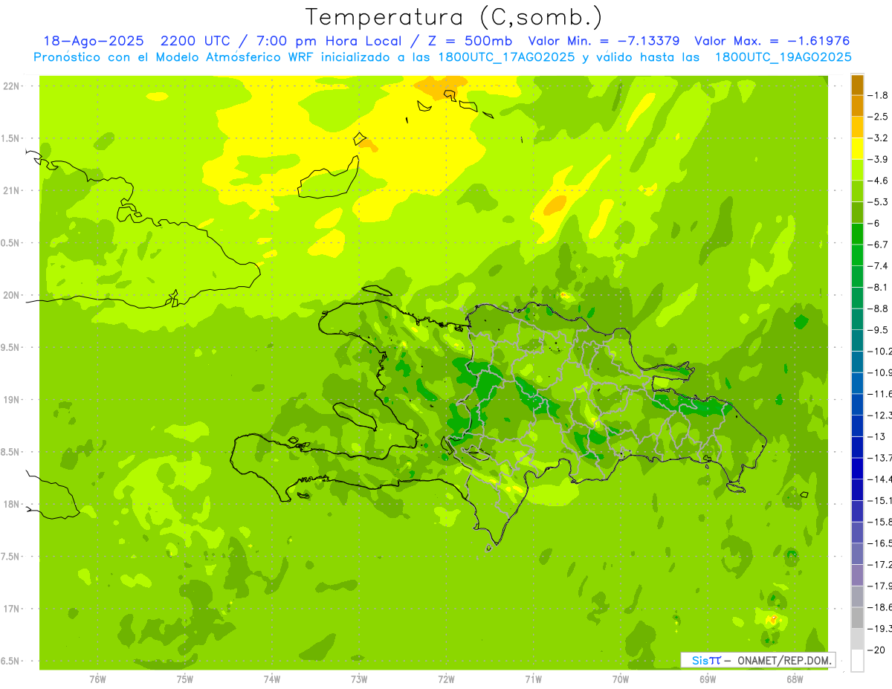The image size is (892, 689).
Task: Click the '-3.2' colorbar value
Action: pyautogui.click(x=879, y=138)
